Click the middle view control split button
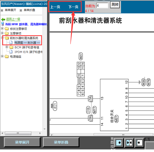Screen dimensions: 154x152 [129, 142]
